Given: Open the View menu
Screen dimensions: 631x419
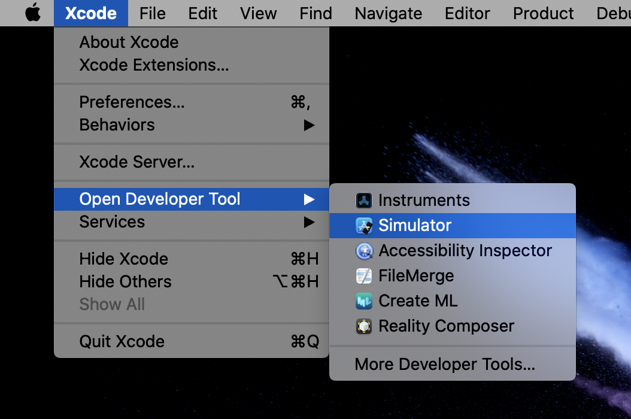Looking at the screenshot, I should click(x=259, y=13).
